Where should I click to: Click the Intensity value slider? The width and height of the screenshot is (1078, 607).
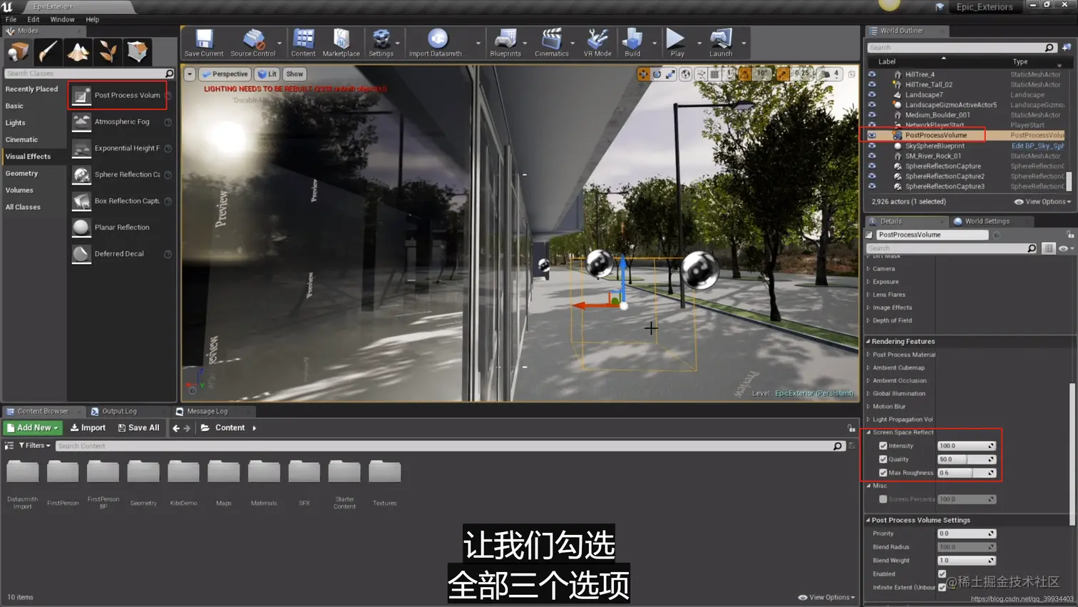[966, 446]
